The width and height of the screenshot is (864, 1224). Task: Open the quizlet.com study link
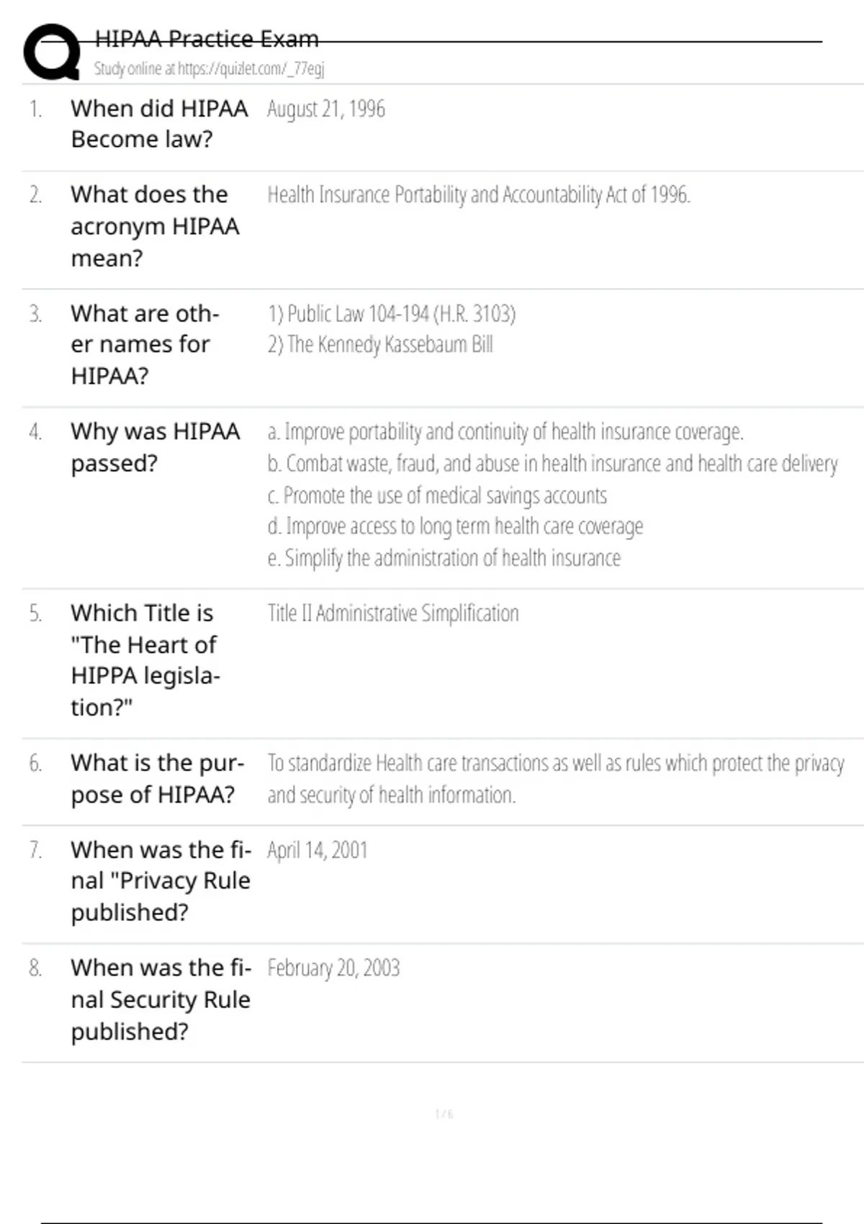point(209,68)
